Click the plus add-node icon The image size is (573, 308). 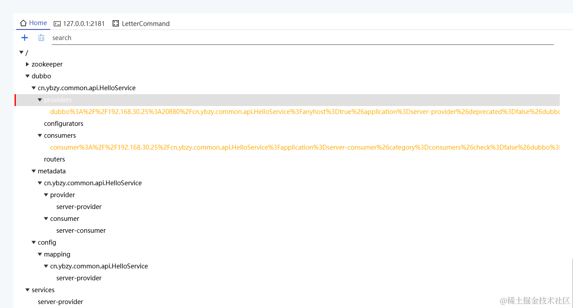point(25,38)
